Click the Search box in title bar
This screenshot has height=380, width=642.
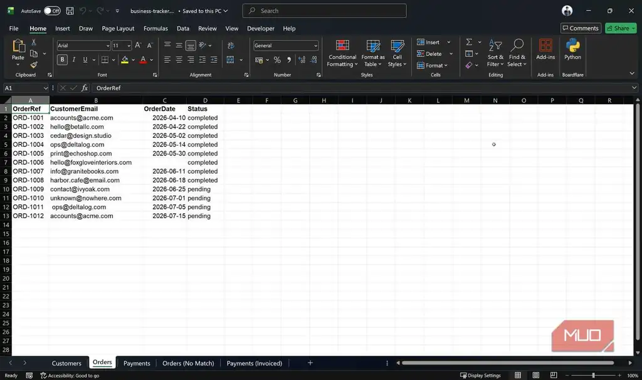pos(324,11)
